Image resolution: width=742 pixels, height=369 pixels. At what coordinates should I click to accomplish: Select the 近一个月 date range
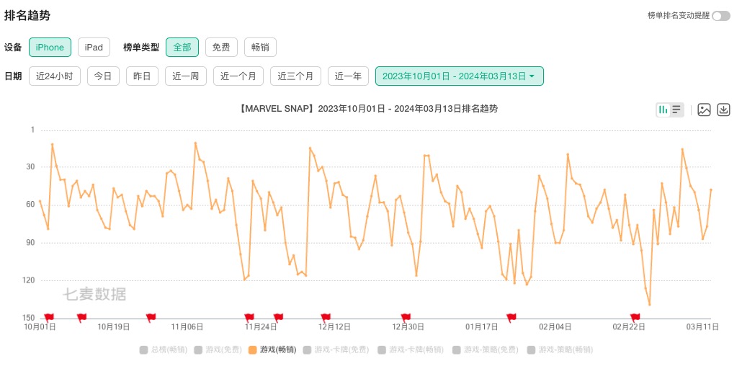tap(238, 76)
